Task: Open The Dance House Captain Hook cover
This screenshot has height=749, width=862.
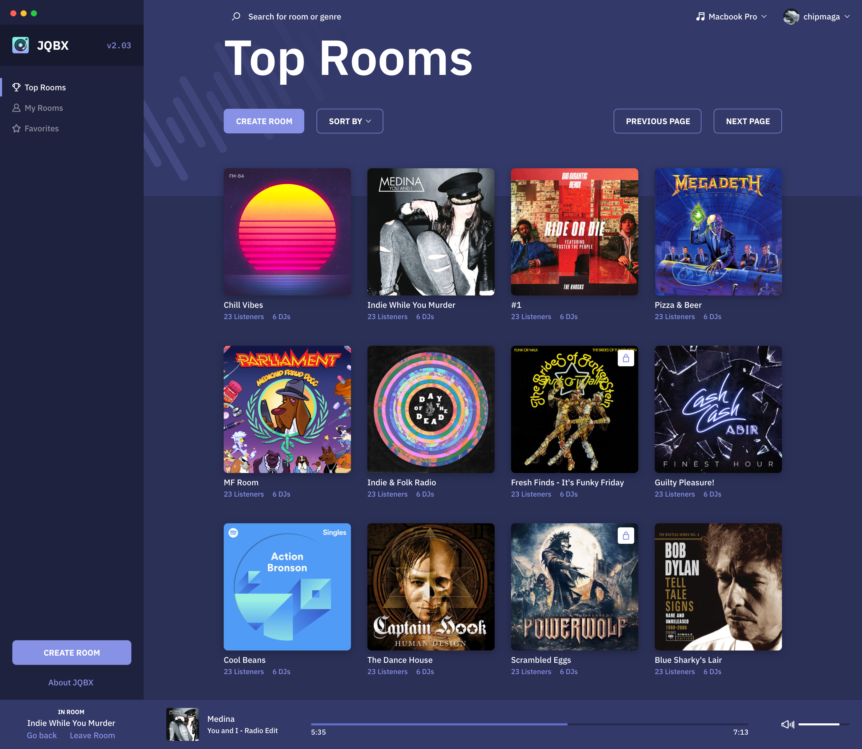Action: coord(430,587)
